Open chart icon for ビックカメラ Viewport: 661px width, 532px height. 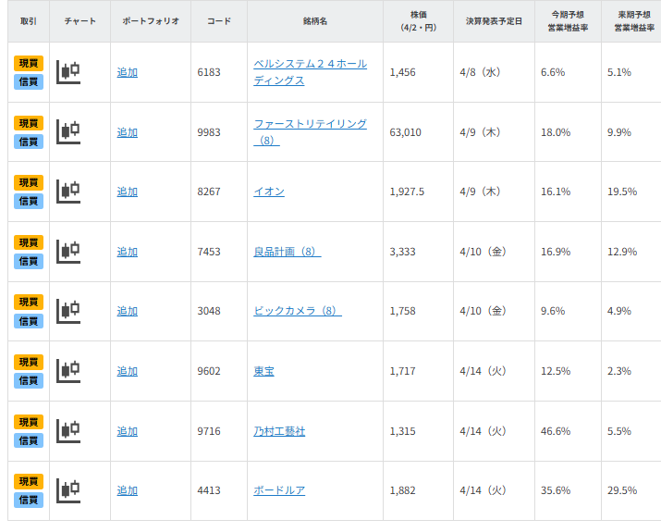point(67,311)
